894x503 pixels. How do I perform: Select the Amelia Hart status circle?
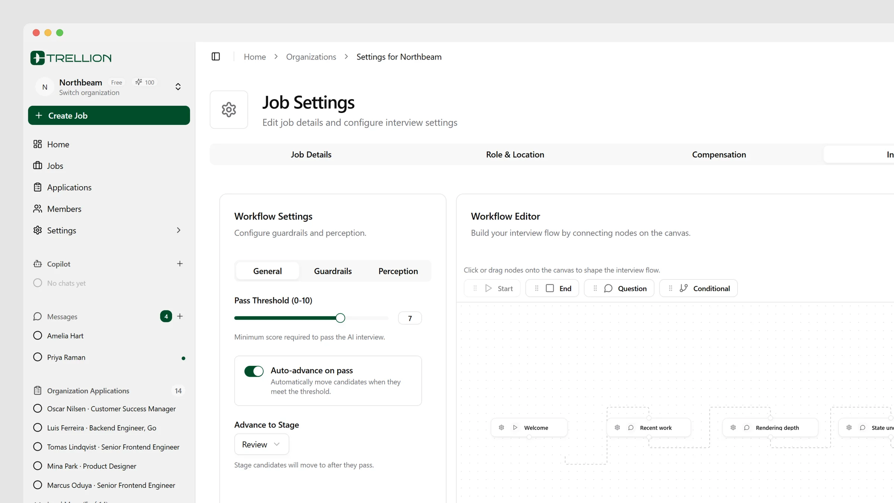tap(38, 336)
